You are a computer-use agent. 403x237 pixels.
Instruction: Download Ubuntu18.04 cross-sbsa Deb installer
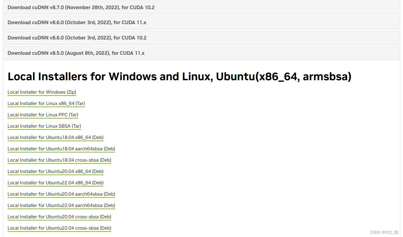pos(59,160)
